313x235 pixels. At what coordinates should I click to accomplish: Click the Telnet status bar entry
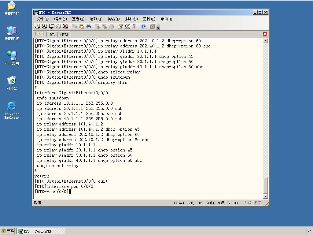179,203
